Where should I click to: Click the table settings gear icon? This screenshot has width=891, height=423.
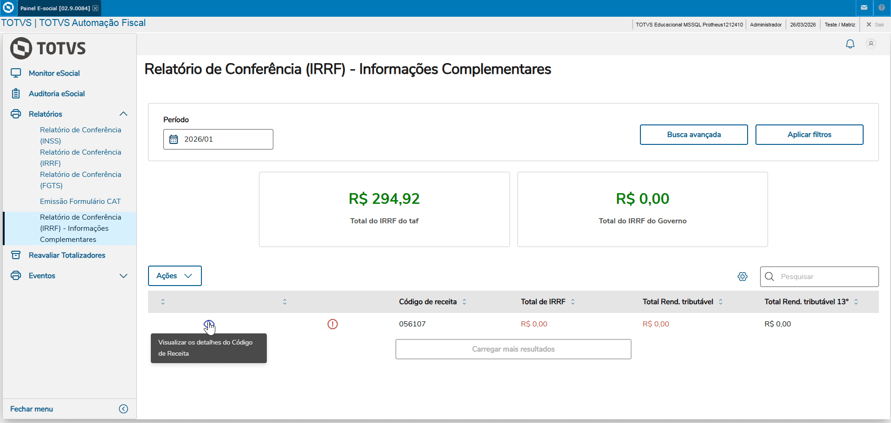pos(742,276)
